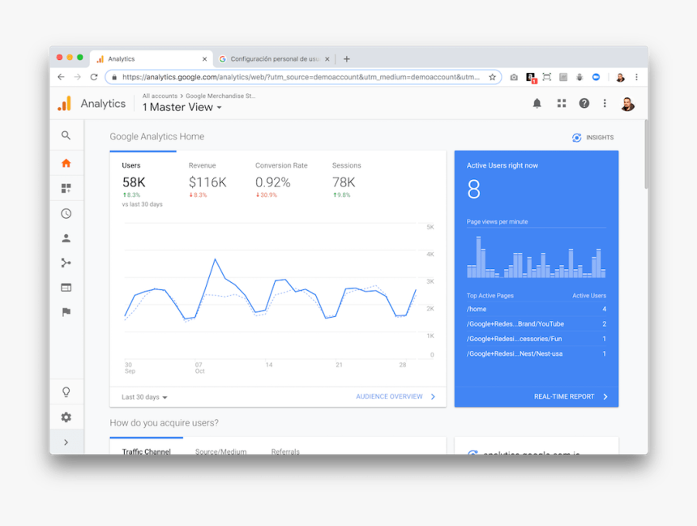
Task: Open Conversions reports flag icon
Action: pyautogui.click(x=66, y=312)
